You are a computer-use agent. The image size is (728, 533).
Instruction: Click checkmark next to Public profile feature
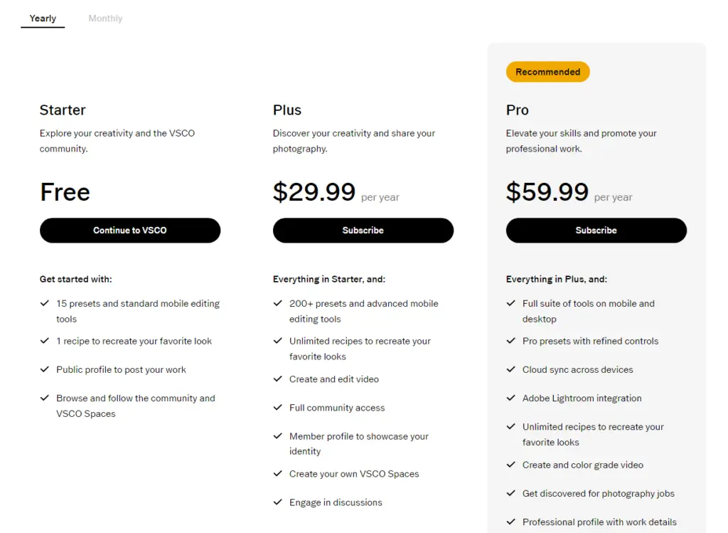pos(45,369)
